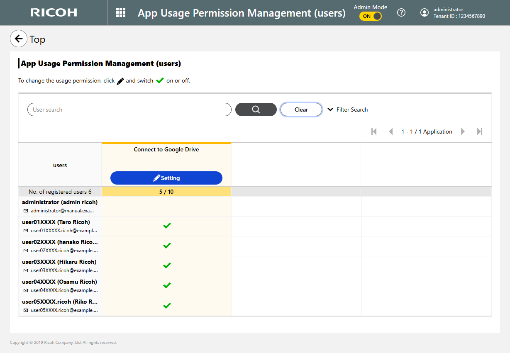This screenshot has width=510, height=353.
Task: Go to previous application page
Action: (x=390, y=131)
